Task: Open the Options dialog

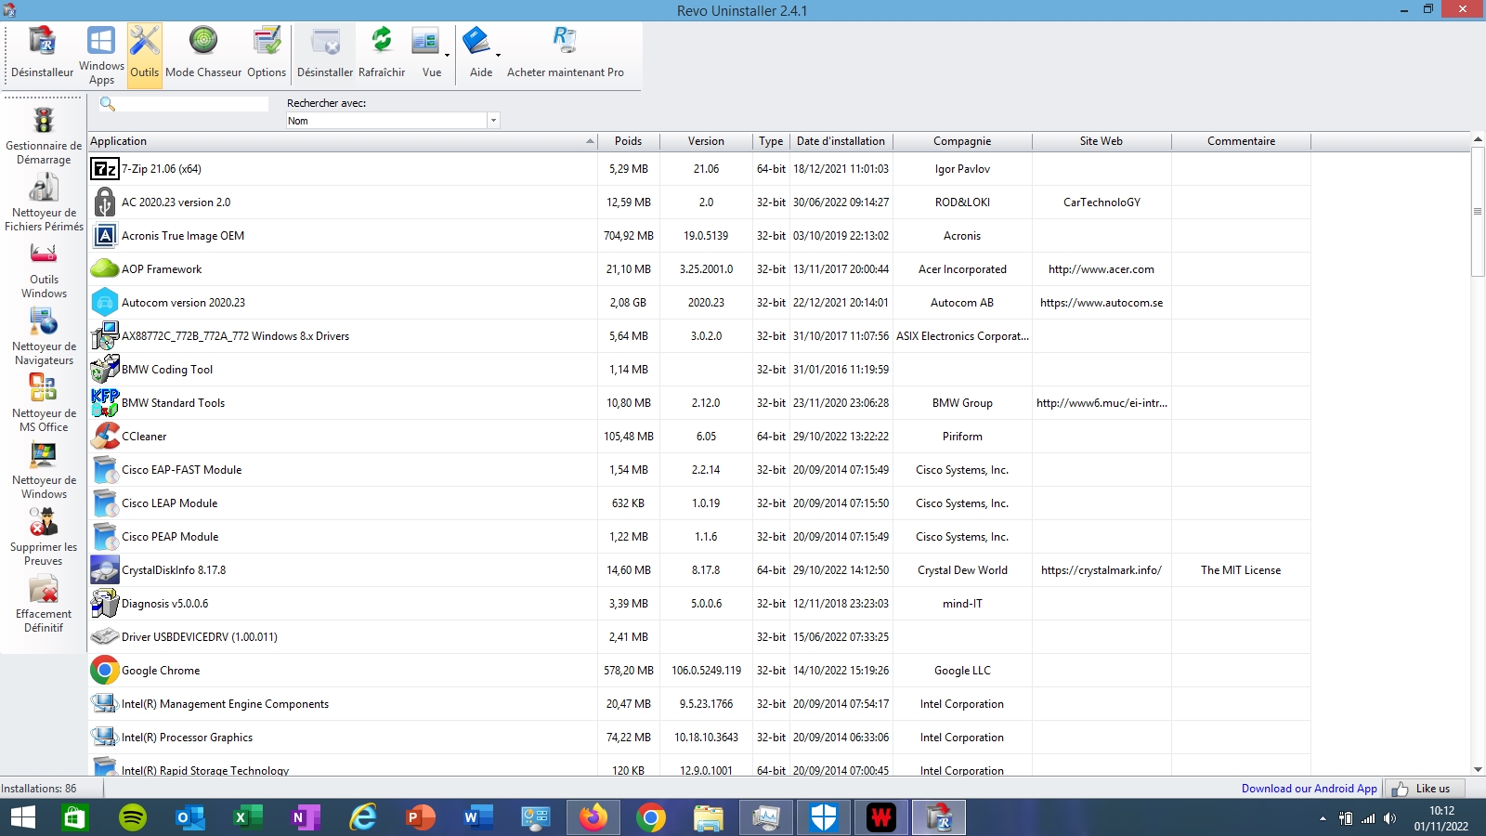Action: click(x=267, y=55)
